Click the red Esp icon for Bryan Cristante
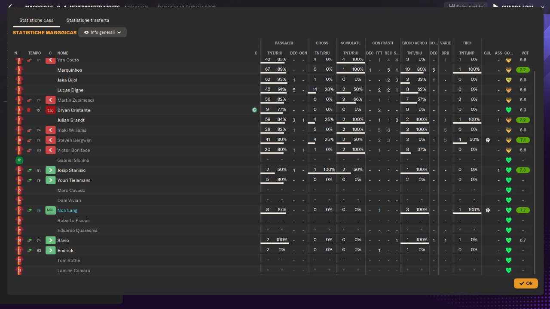 [x=51, y=110]
